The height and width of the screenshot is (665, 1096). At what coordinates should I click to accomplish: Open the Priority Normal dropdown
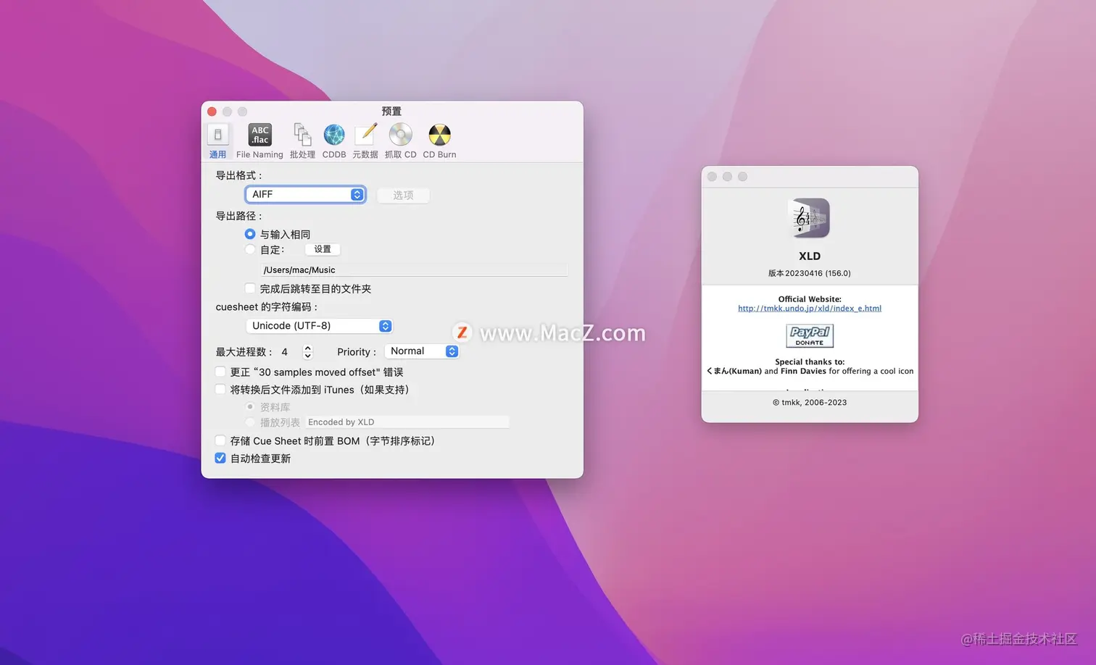click(422, 351)
